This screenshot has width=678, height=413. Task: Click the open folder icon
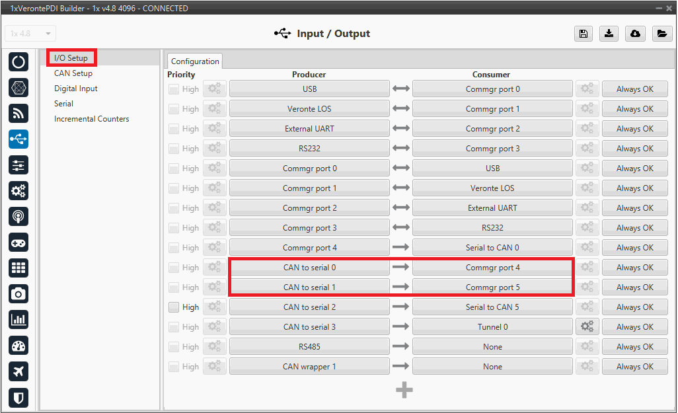[x=661, y=34]
